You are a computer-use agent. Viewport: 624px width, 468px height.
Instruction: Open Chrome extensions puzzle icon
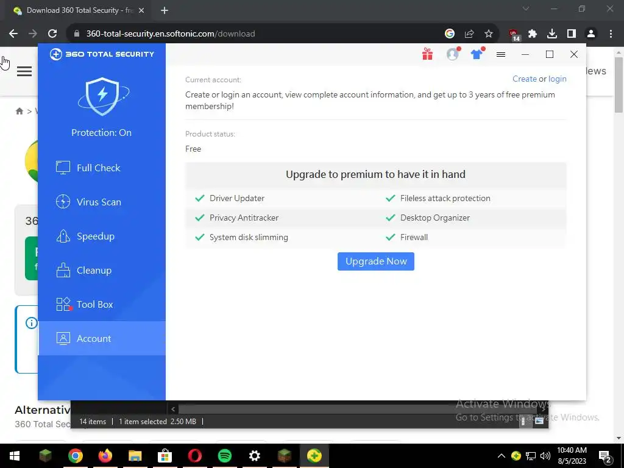pos(533,34)
